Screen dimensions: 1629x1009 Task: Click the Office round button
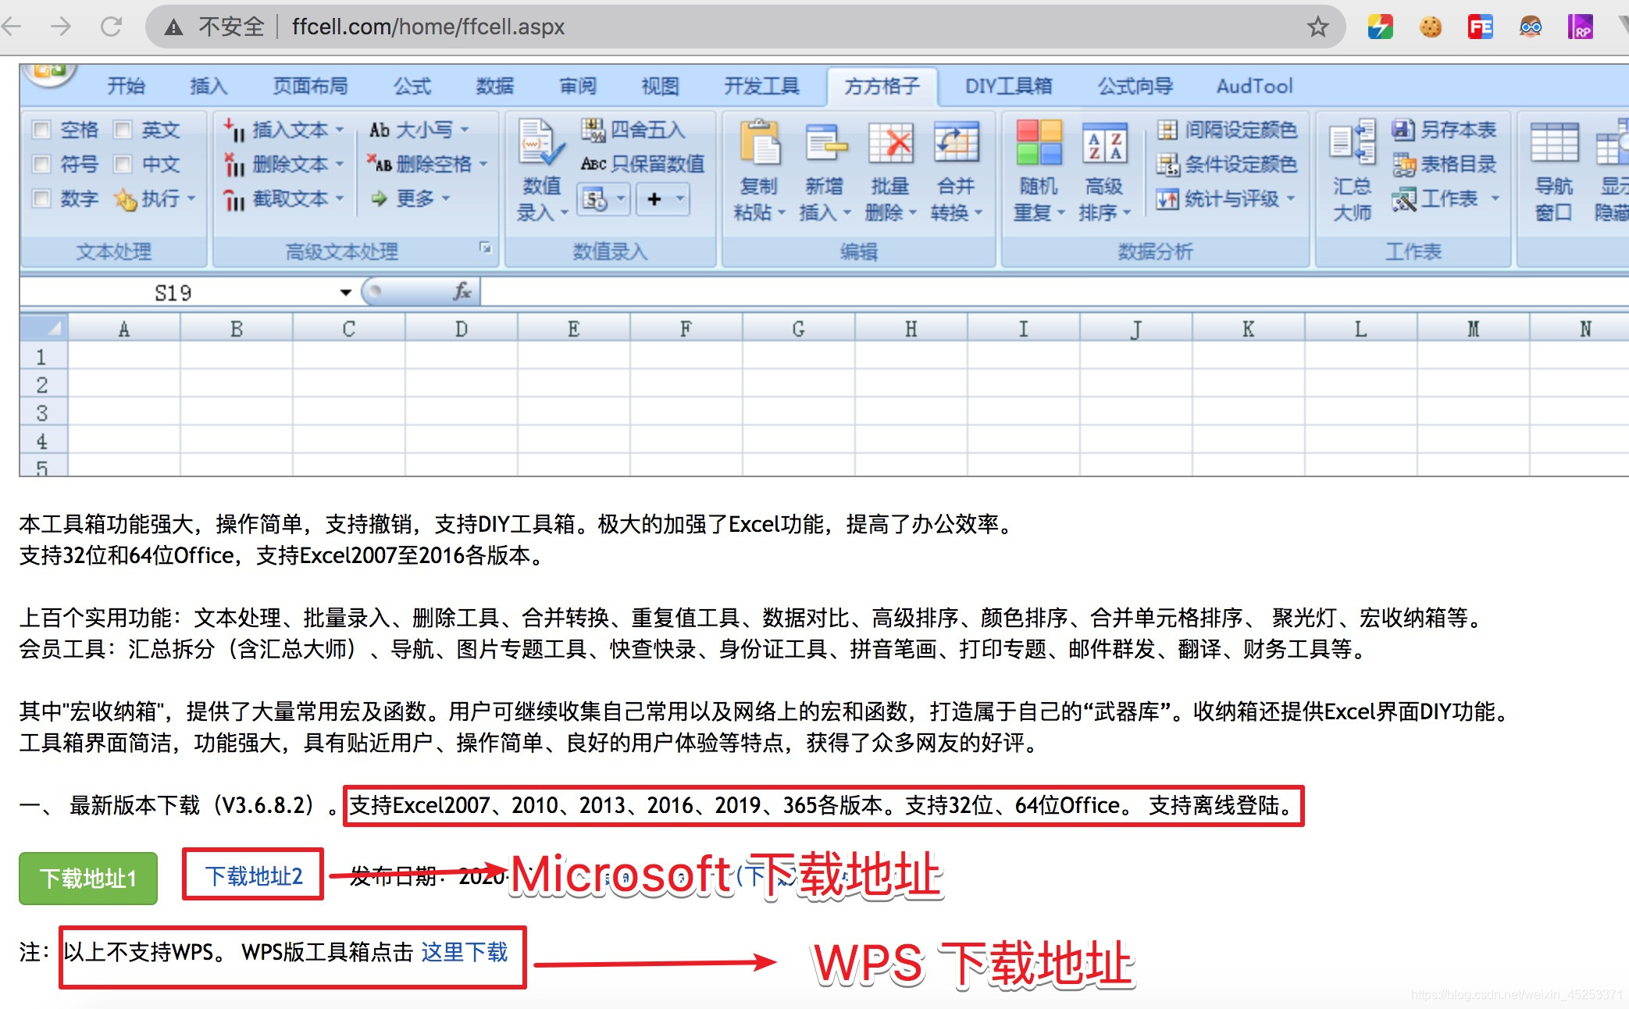coord(49,74)
